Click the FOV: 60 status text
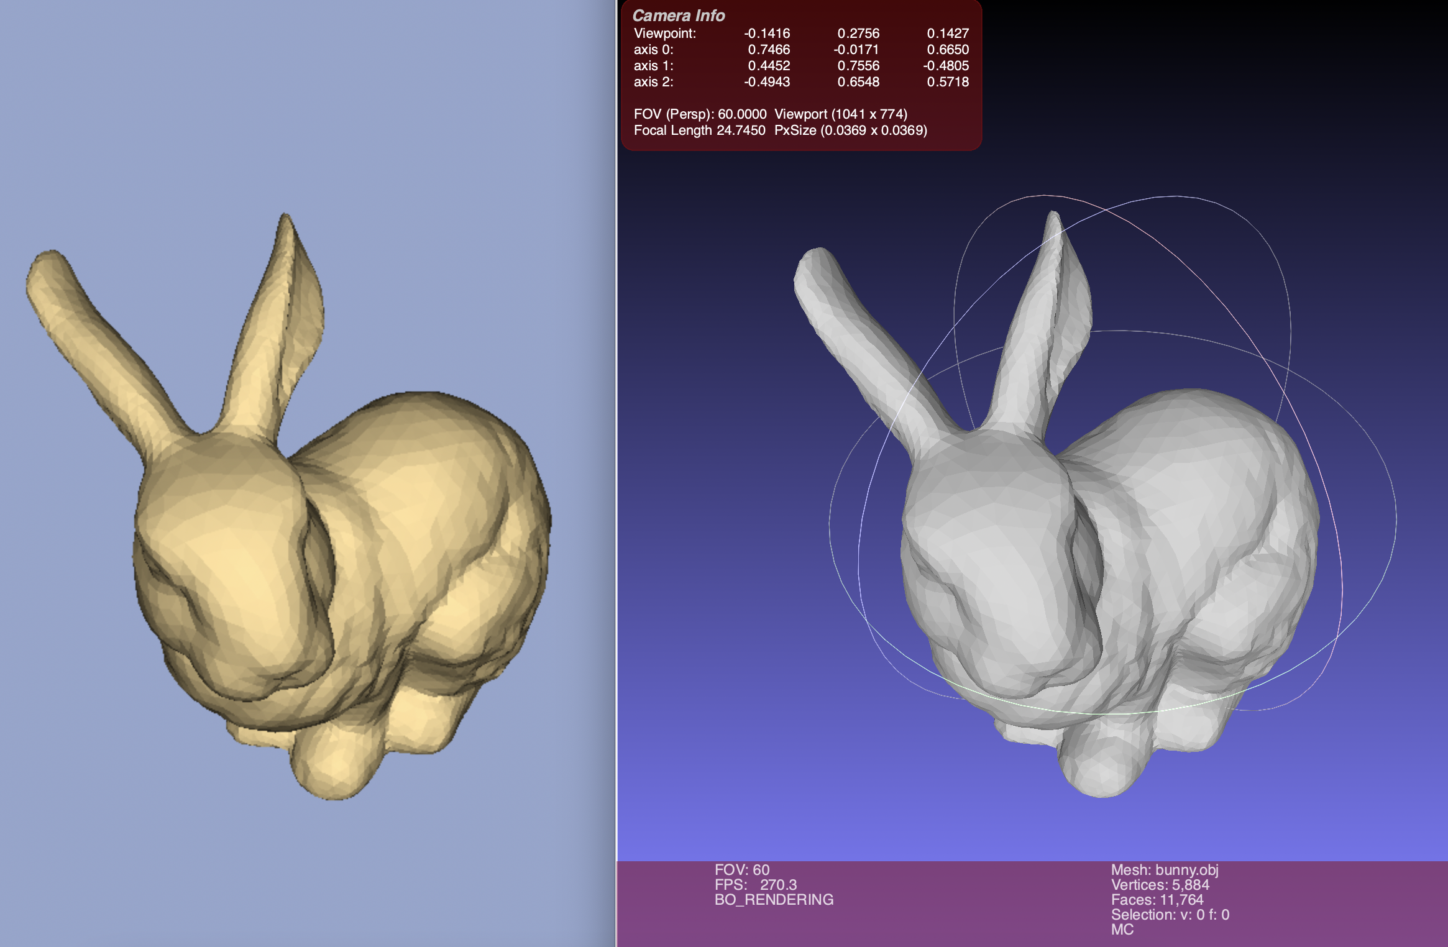The height and width of the screenshot is (947, 1448). (741, 870)
